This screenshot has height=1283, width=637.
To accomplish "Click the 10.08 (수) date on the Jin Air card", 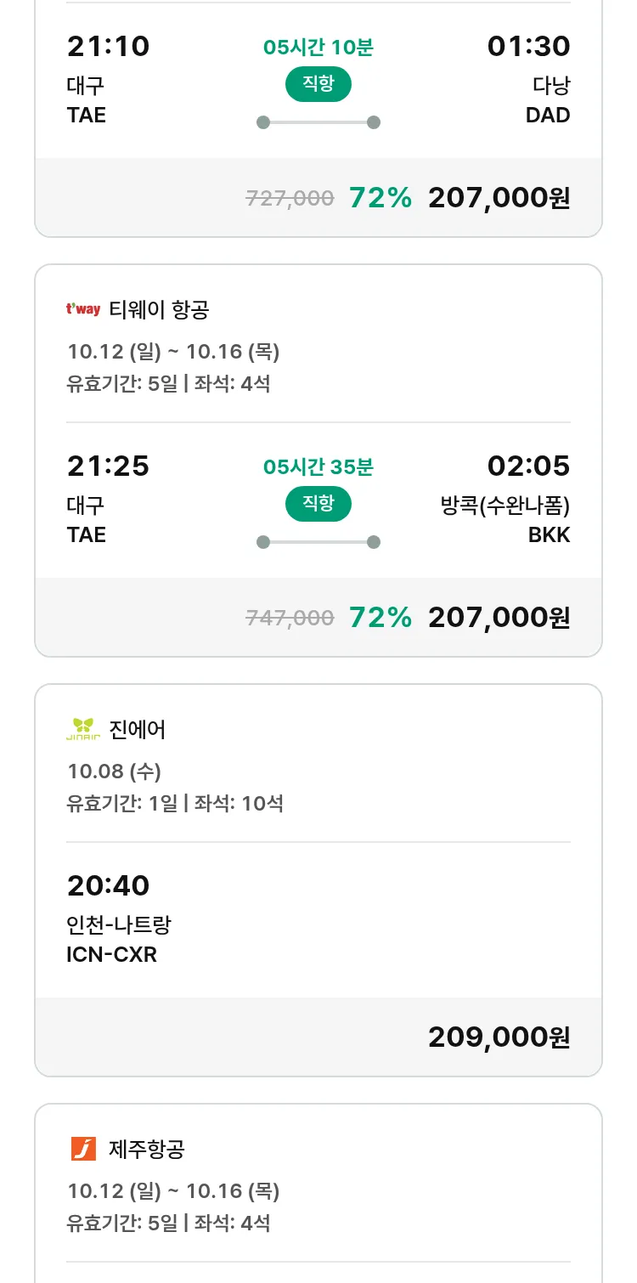I will (114, 771).
